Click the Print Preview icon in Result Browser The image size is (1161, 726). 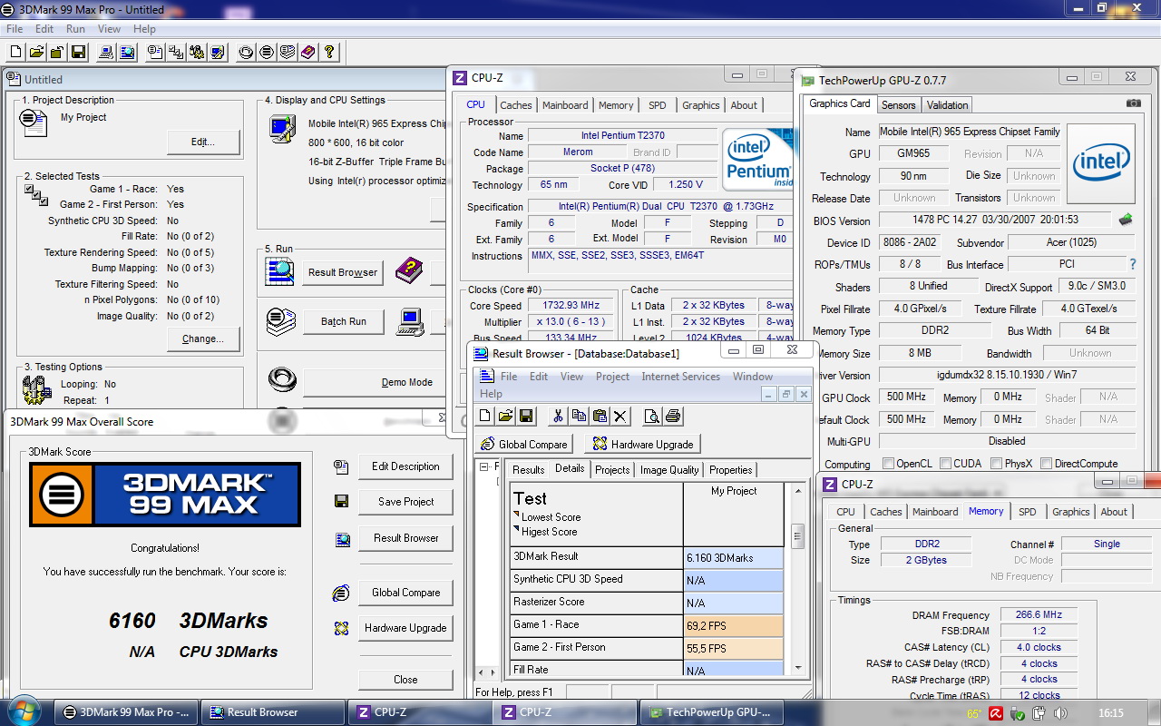651,417
